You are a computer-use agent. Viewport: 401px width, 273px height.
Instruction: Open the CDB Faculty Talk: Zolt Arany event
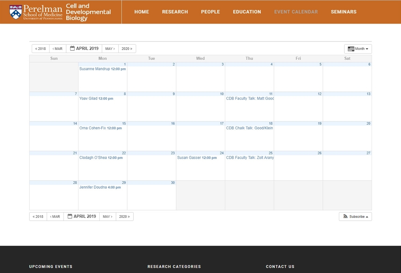click(249, 158)
